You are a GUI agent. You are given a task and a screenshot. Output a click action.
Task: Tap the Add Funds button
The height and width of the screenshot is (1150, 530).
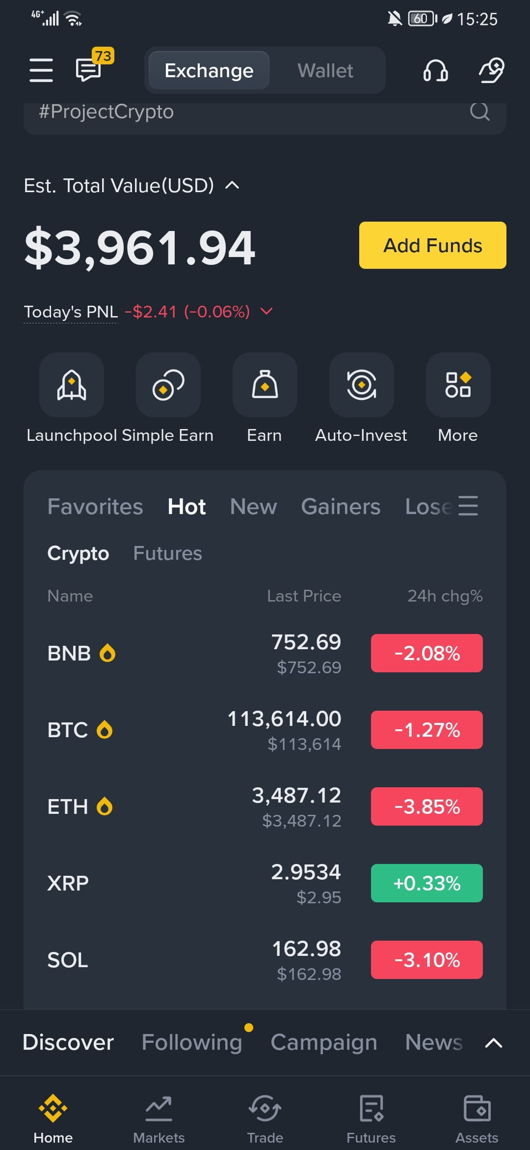(x=433, y=245)
